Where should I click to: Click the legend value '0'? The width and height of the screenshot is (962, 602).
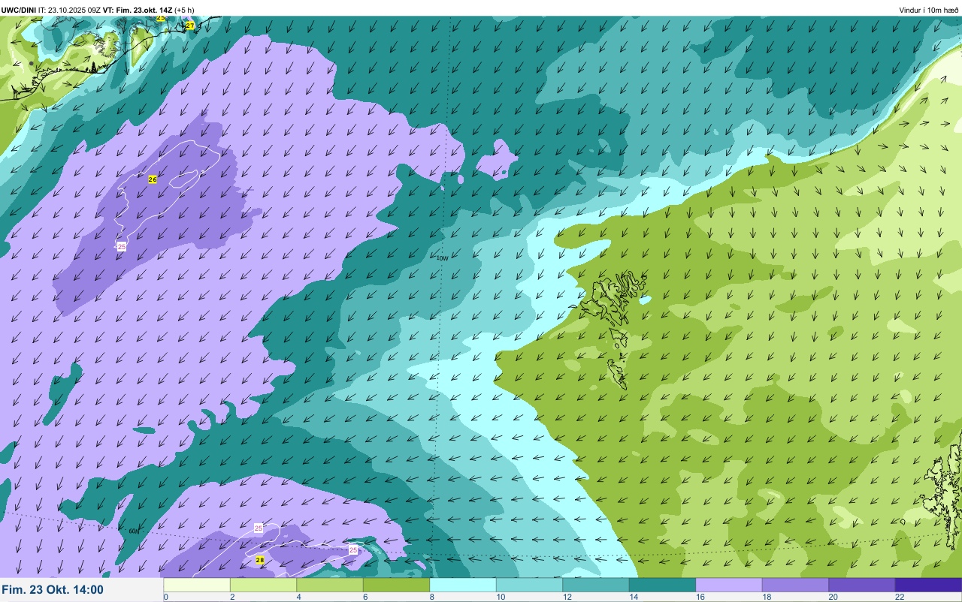[165, 597]
